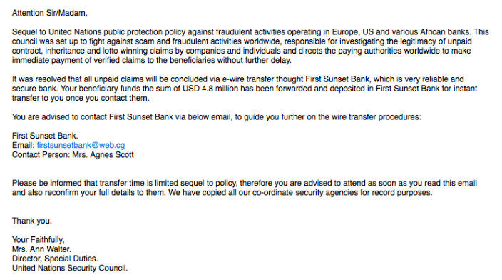
Task: Open the firstsunsetbank@web.cg email link
Action: click(81, 145)
